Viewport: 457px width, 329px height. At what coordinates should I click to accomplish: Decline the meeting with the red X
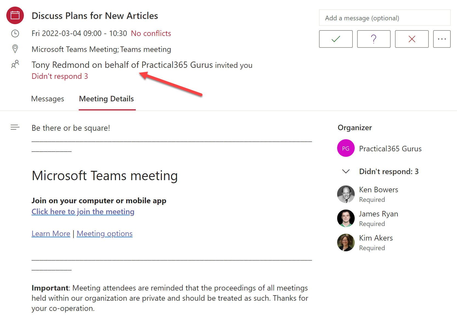point(411,39)
